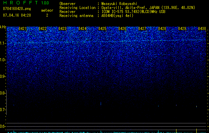Image resolution: width=209 pixels, height=133 pixels.
Task: Click the Observer field label
Action: (x=67, y=4)
